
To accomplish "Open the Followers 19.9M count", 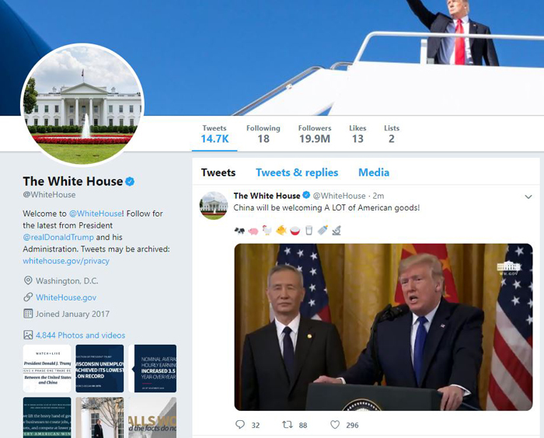I will (x=315, y=134).
